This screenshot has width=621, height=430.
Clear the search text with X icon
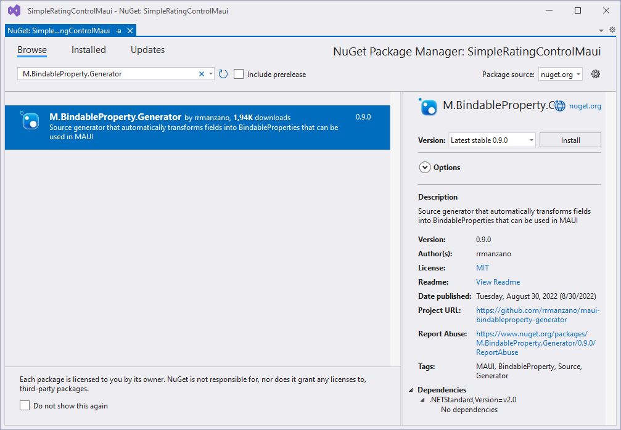coord(201,74)
